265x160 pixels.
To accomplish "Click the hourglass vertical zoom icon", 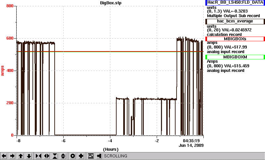I will point(55,156).
